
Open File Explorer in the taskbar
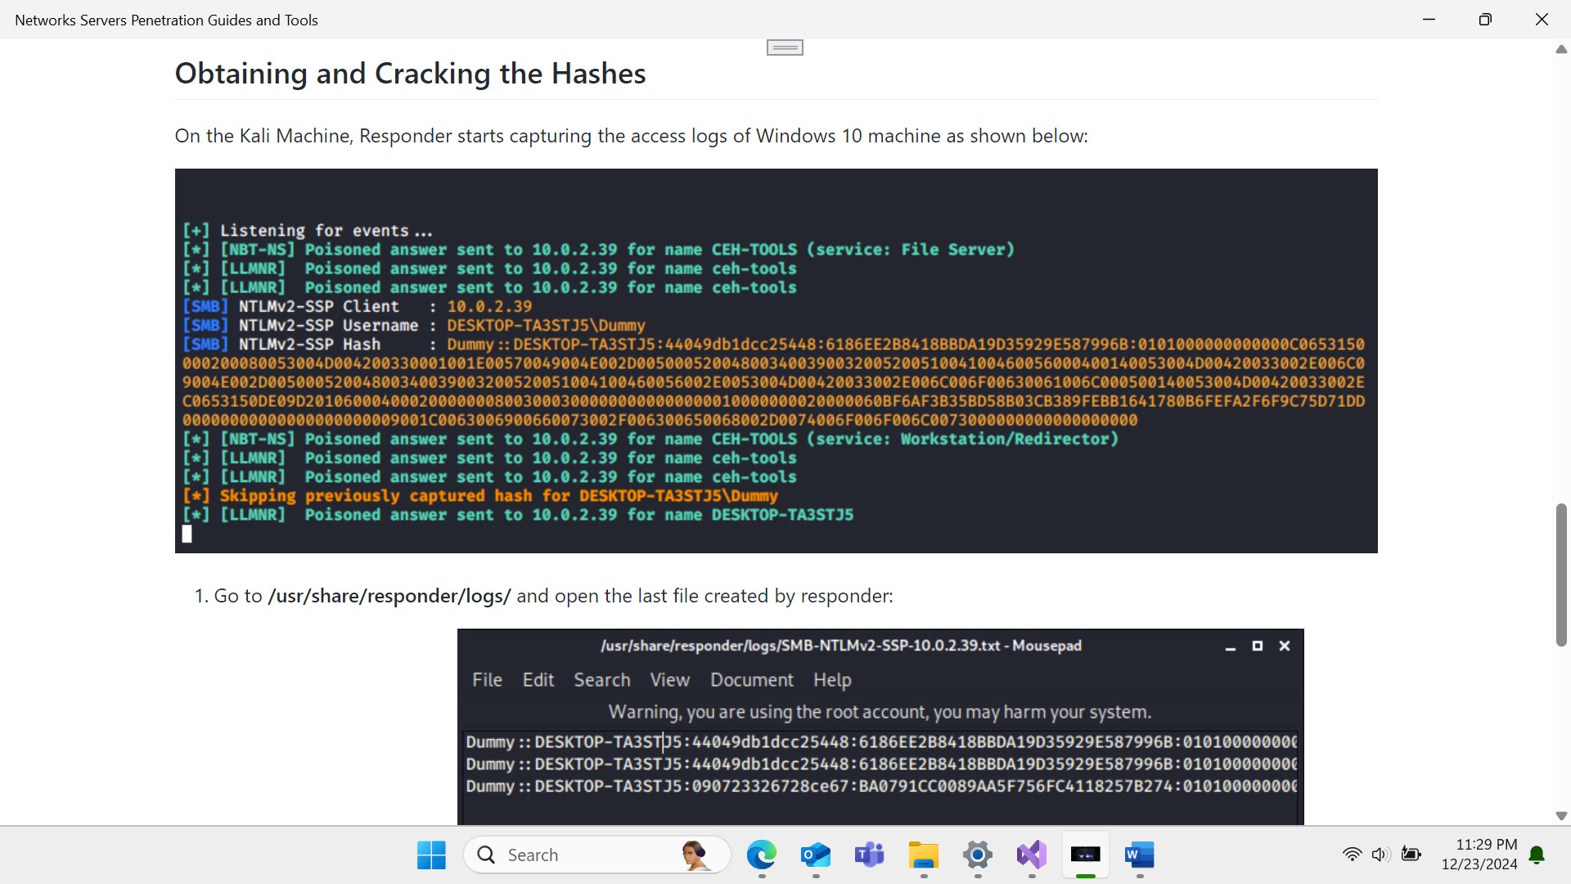pyautogui.click(x=923, y=855)
